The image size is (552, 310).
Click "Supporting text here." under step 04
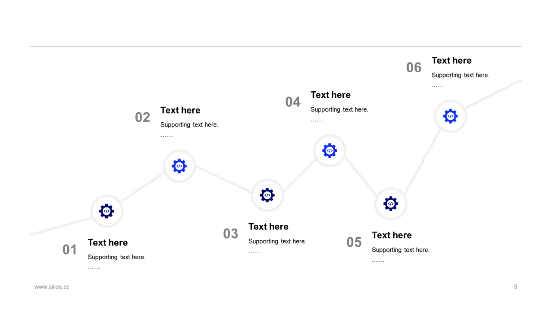pos(339,110)
